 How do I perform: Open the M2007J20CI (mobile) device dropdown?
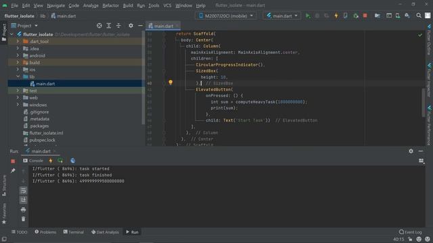click(226, 16)
